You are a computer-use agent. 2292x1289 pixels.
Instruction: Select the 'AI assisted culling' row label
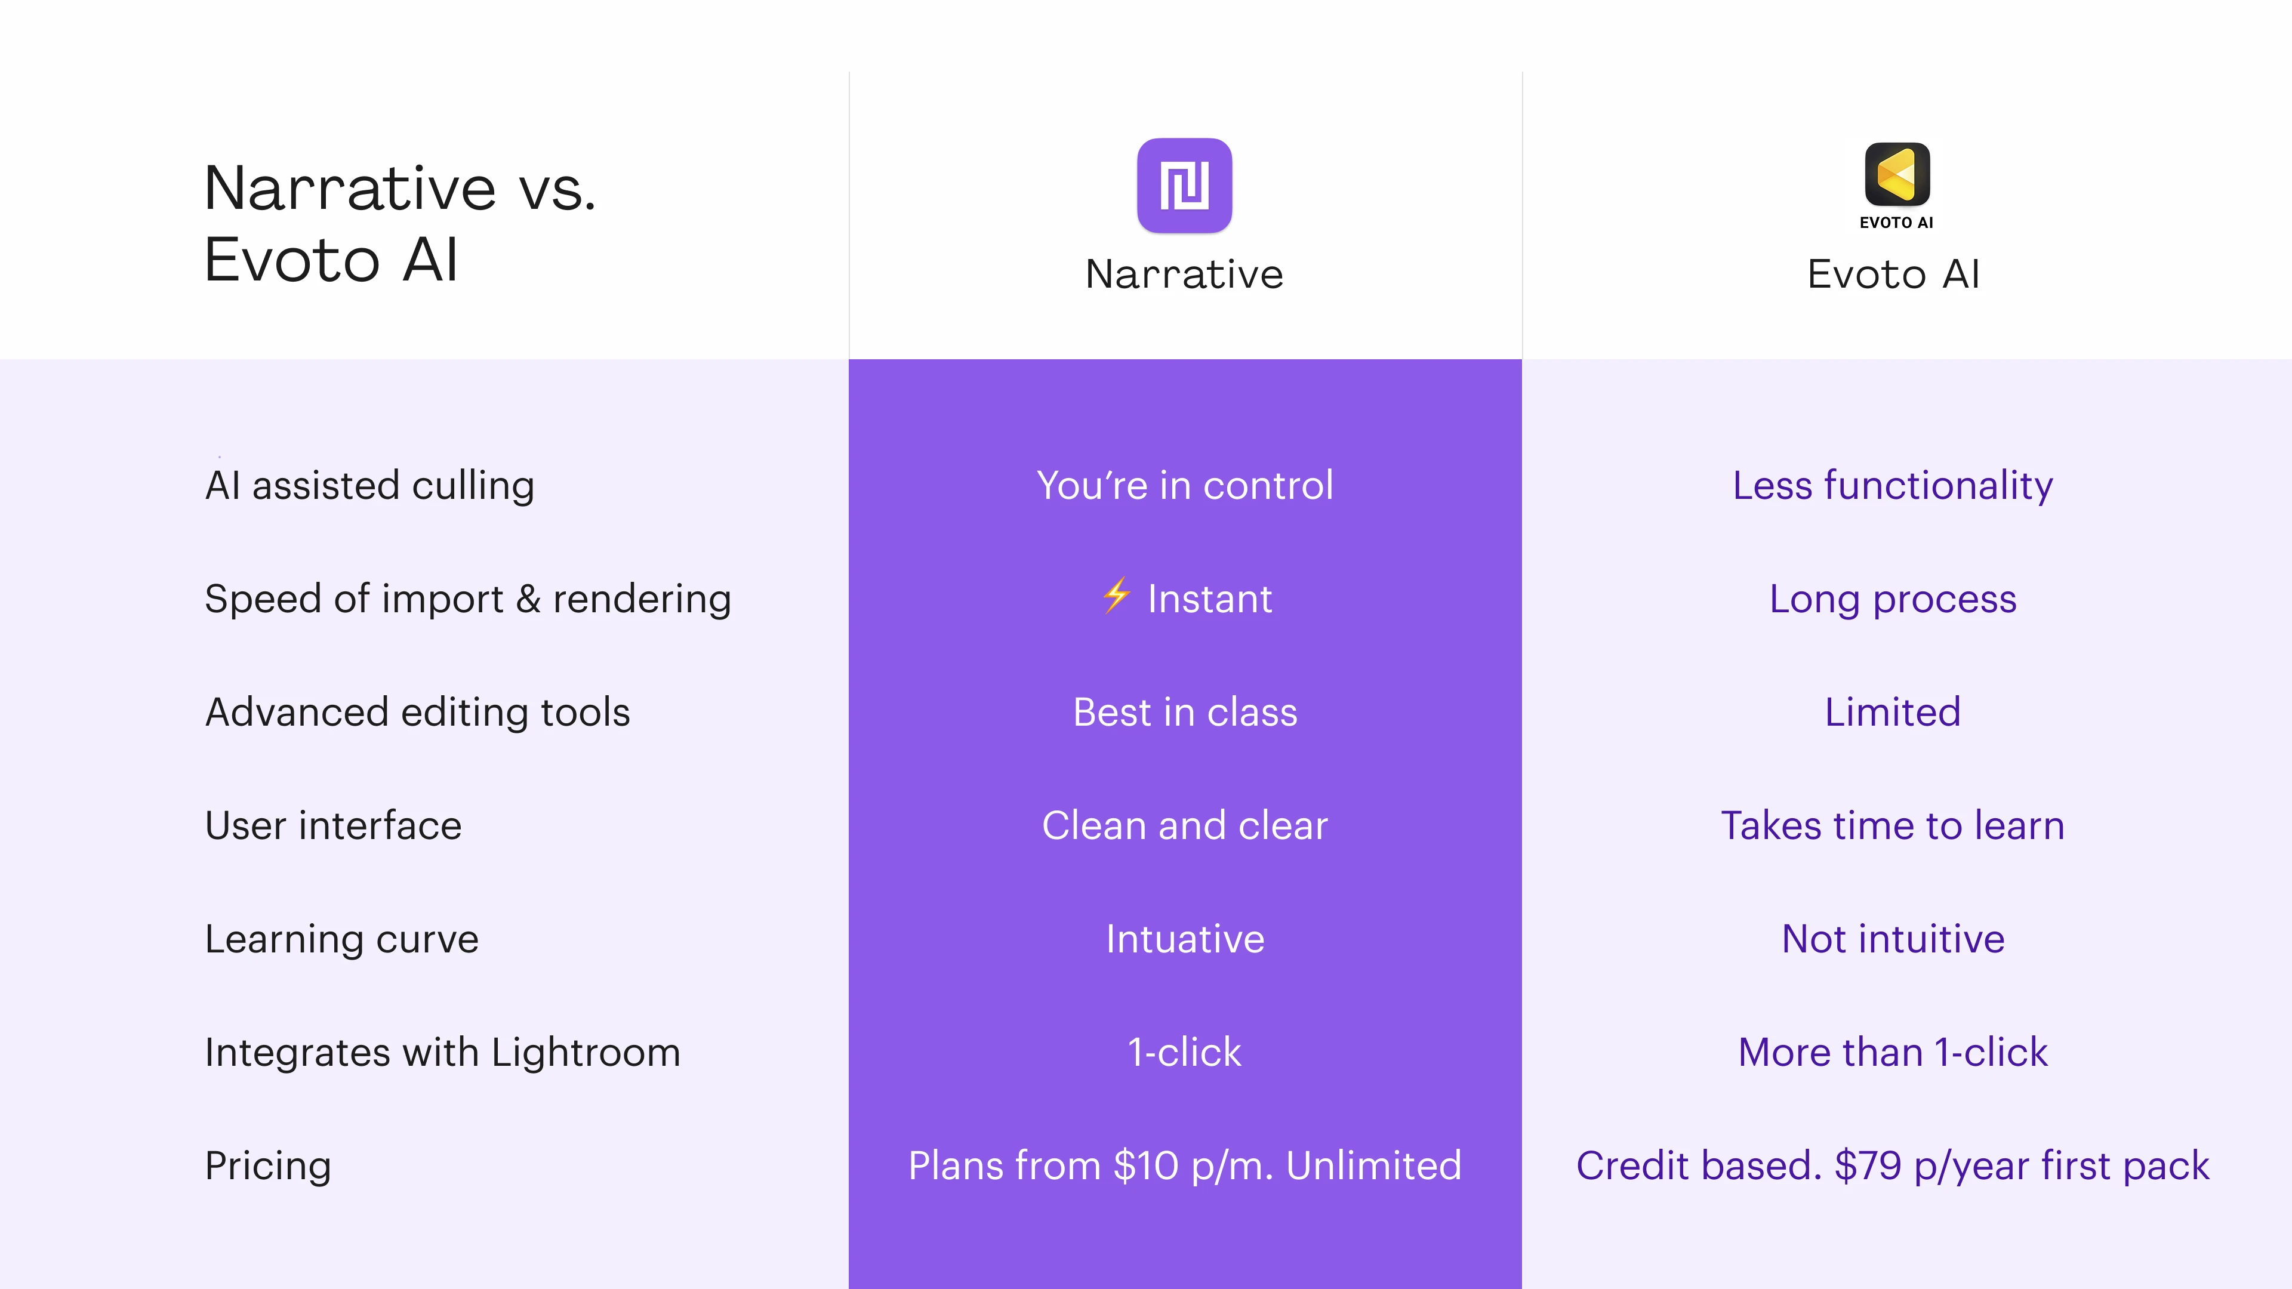369,486
